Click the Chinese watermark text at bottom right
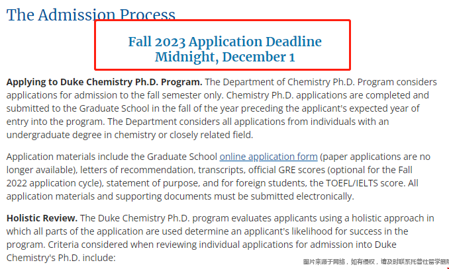The height and width of the screenshot is (269, 449). [x=375, y=262]
